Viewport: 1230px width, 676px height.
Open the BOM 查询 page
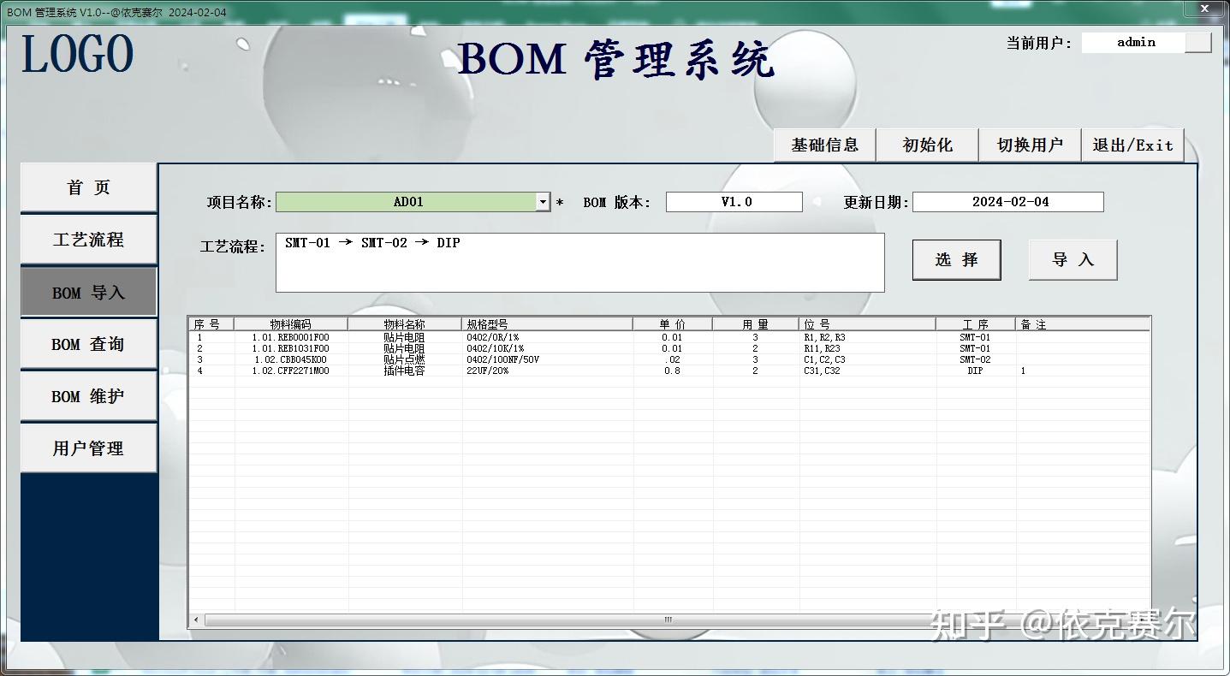[88, 343]
